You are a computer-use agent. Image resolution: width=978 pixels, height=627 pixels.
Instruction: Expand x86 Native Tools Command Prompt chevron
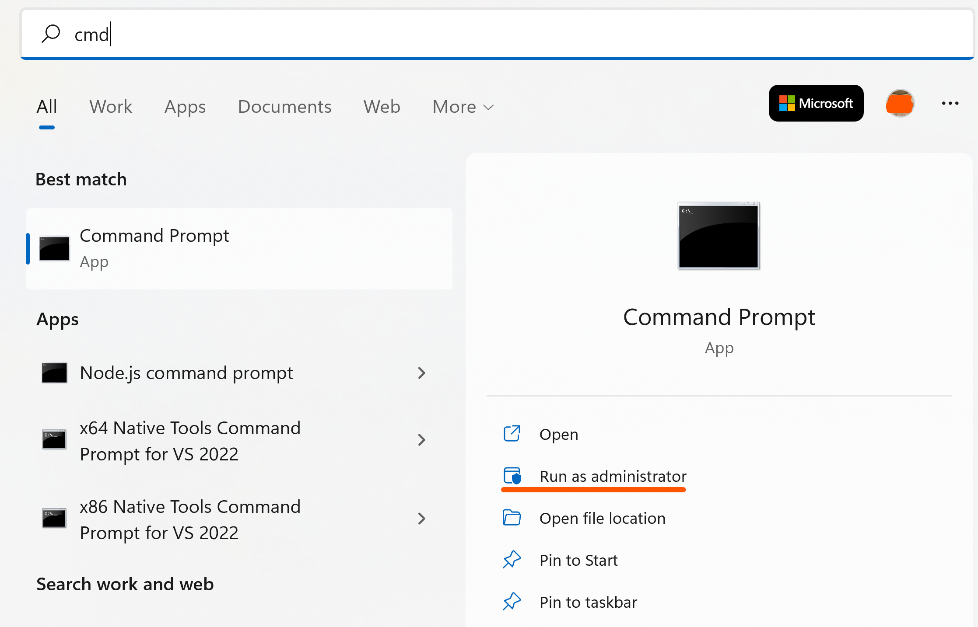pos(421,519)
